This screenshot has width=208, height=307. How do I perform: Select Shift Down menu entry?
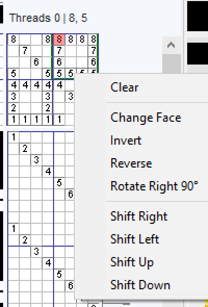[140, 285]
